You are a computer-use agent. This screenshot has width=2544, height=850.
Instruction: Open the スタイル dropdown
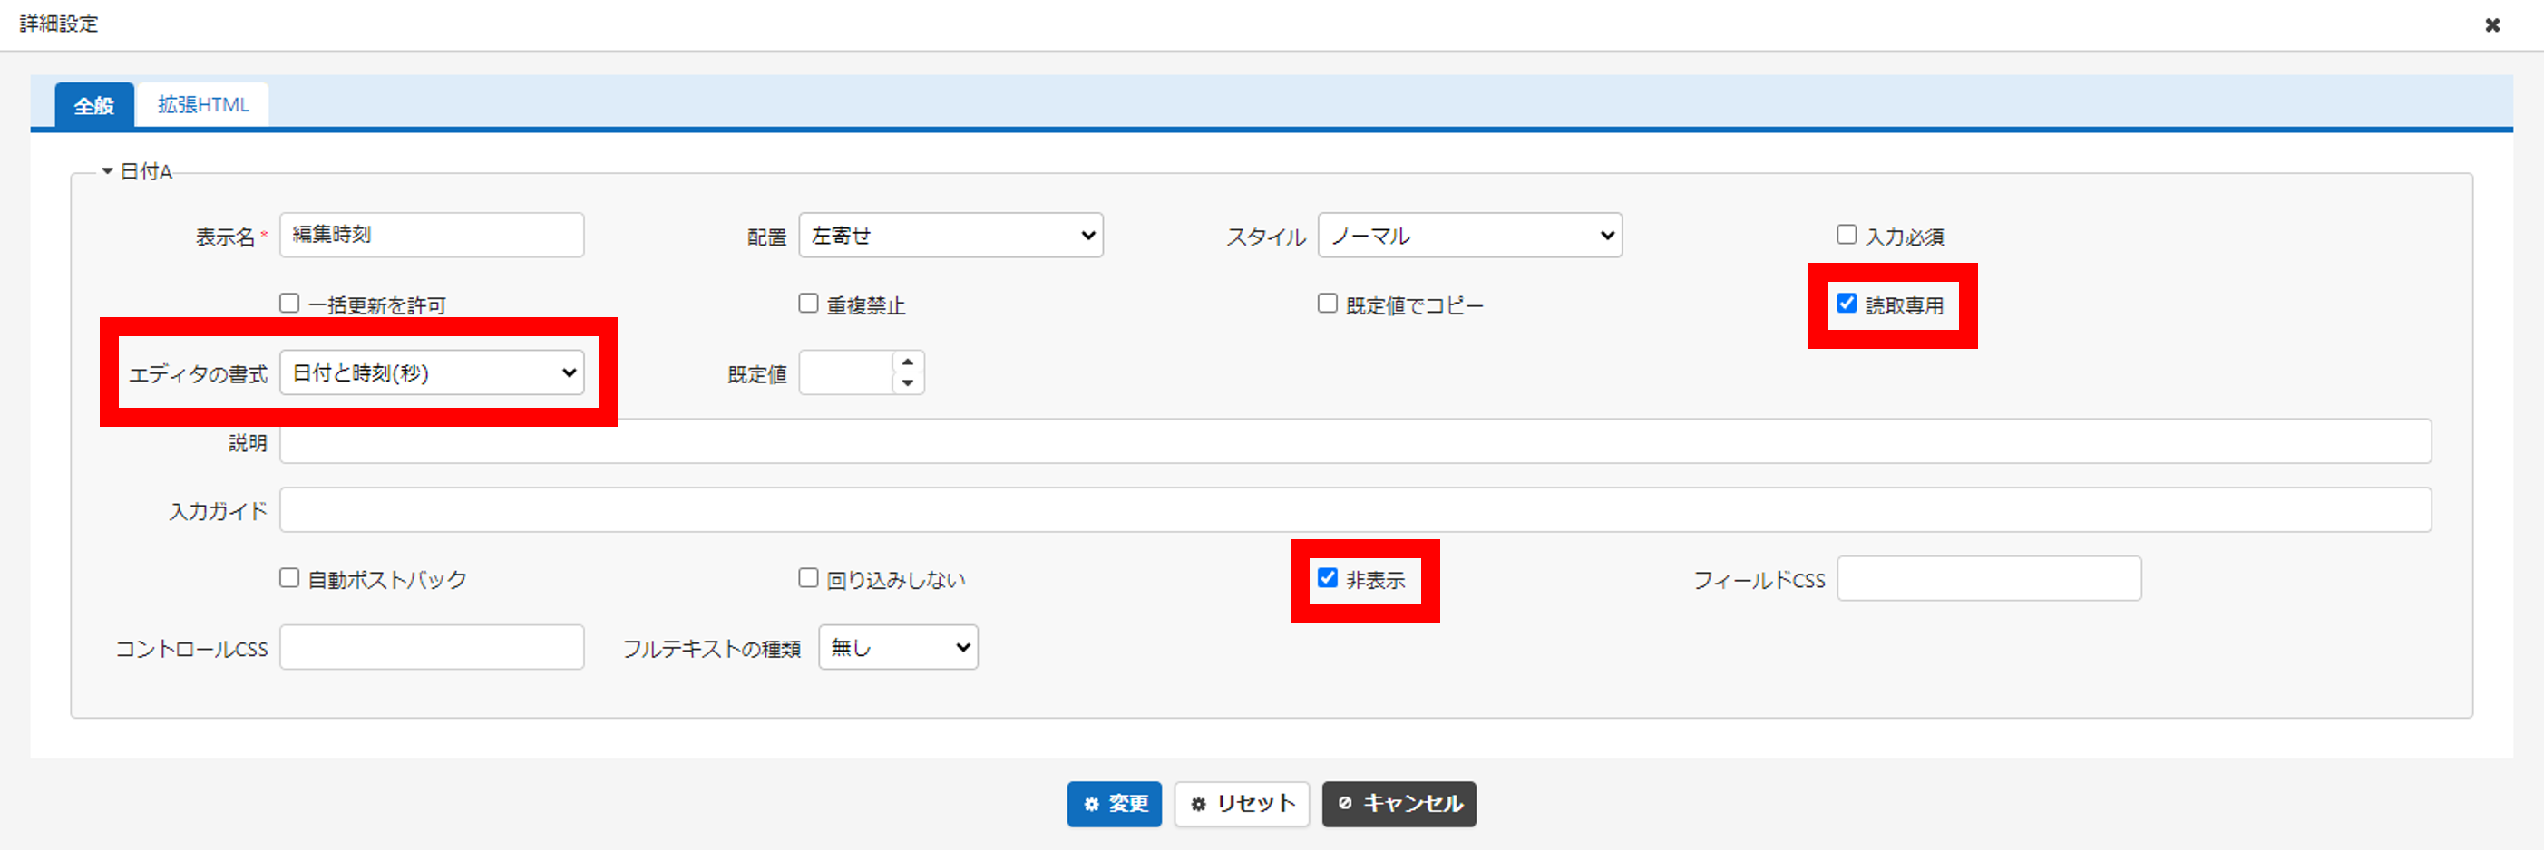[1469, 235]
